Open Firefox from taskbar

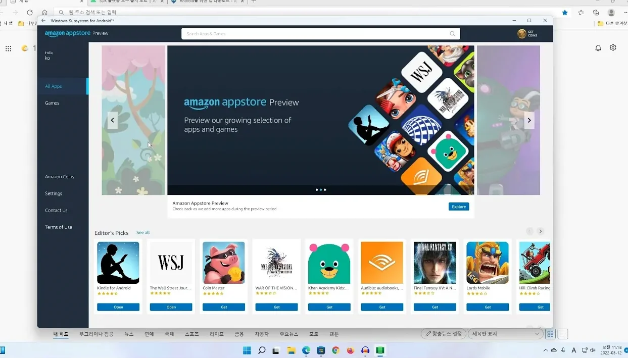click(x=350, y=350)
